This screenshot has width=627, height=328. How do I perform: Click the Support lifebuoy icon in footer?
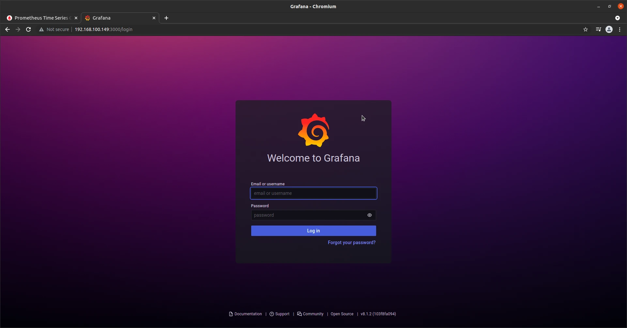click(x=272, y=314)
